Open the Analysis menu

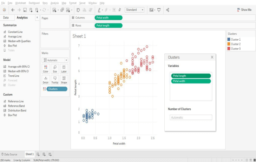(x=54, y=3)
